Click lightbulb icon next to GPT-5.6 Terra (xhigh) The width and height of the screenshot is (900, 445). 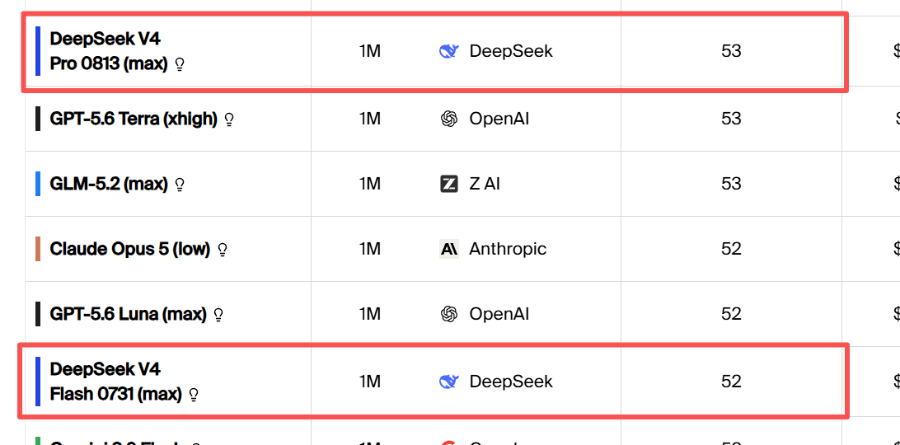coord(229,119)
